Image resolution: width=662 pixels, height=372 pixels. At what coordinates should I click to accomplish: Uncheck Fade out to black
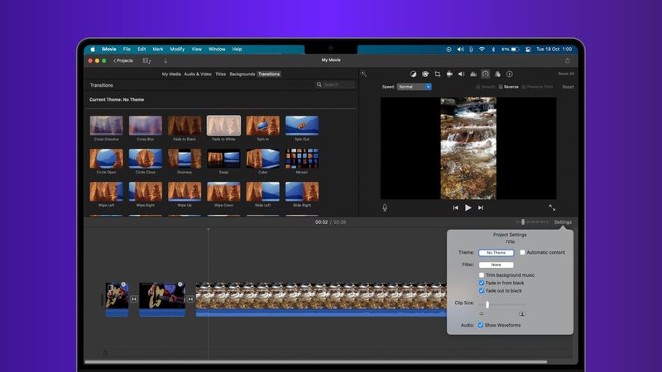482,291
